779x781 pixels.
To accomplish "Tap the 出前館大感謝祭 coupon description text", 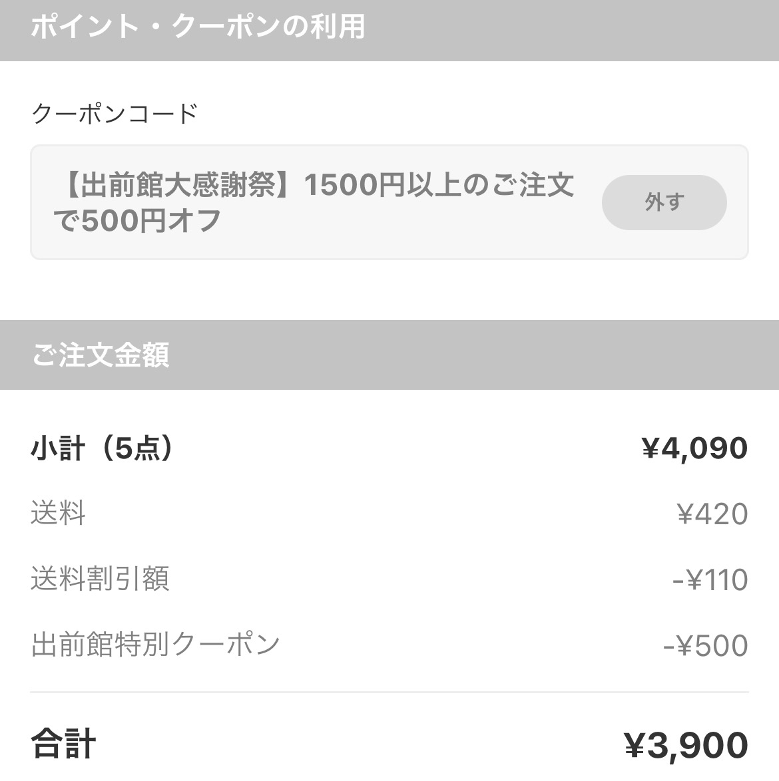I will coord(314,202).
